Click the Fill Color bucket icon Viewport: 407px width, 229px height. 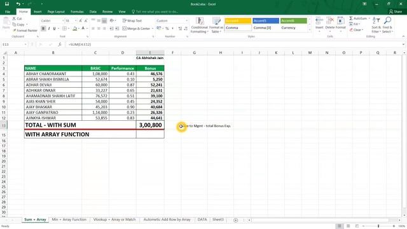tap(75, 28)
